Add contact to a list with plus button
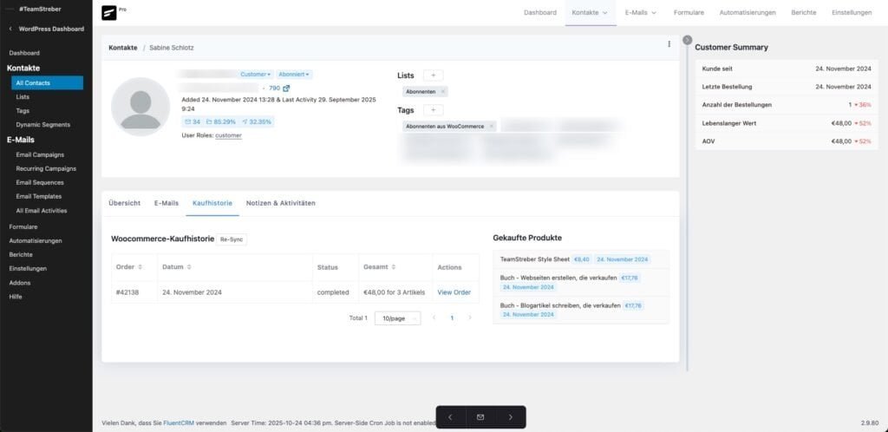 [x=434, y=75]
